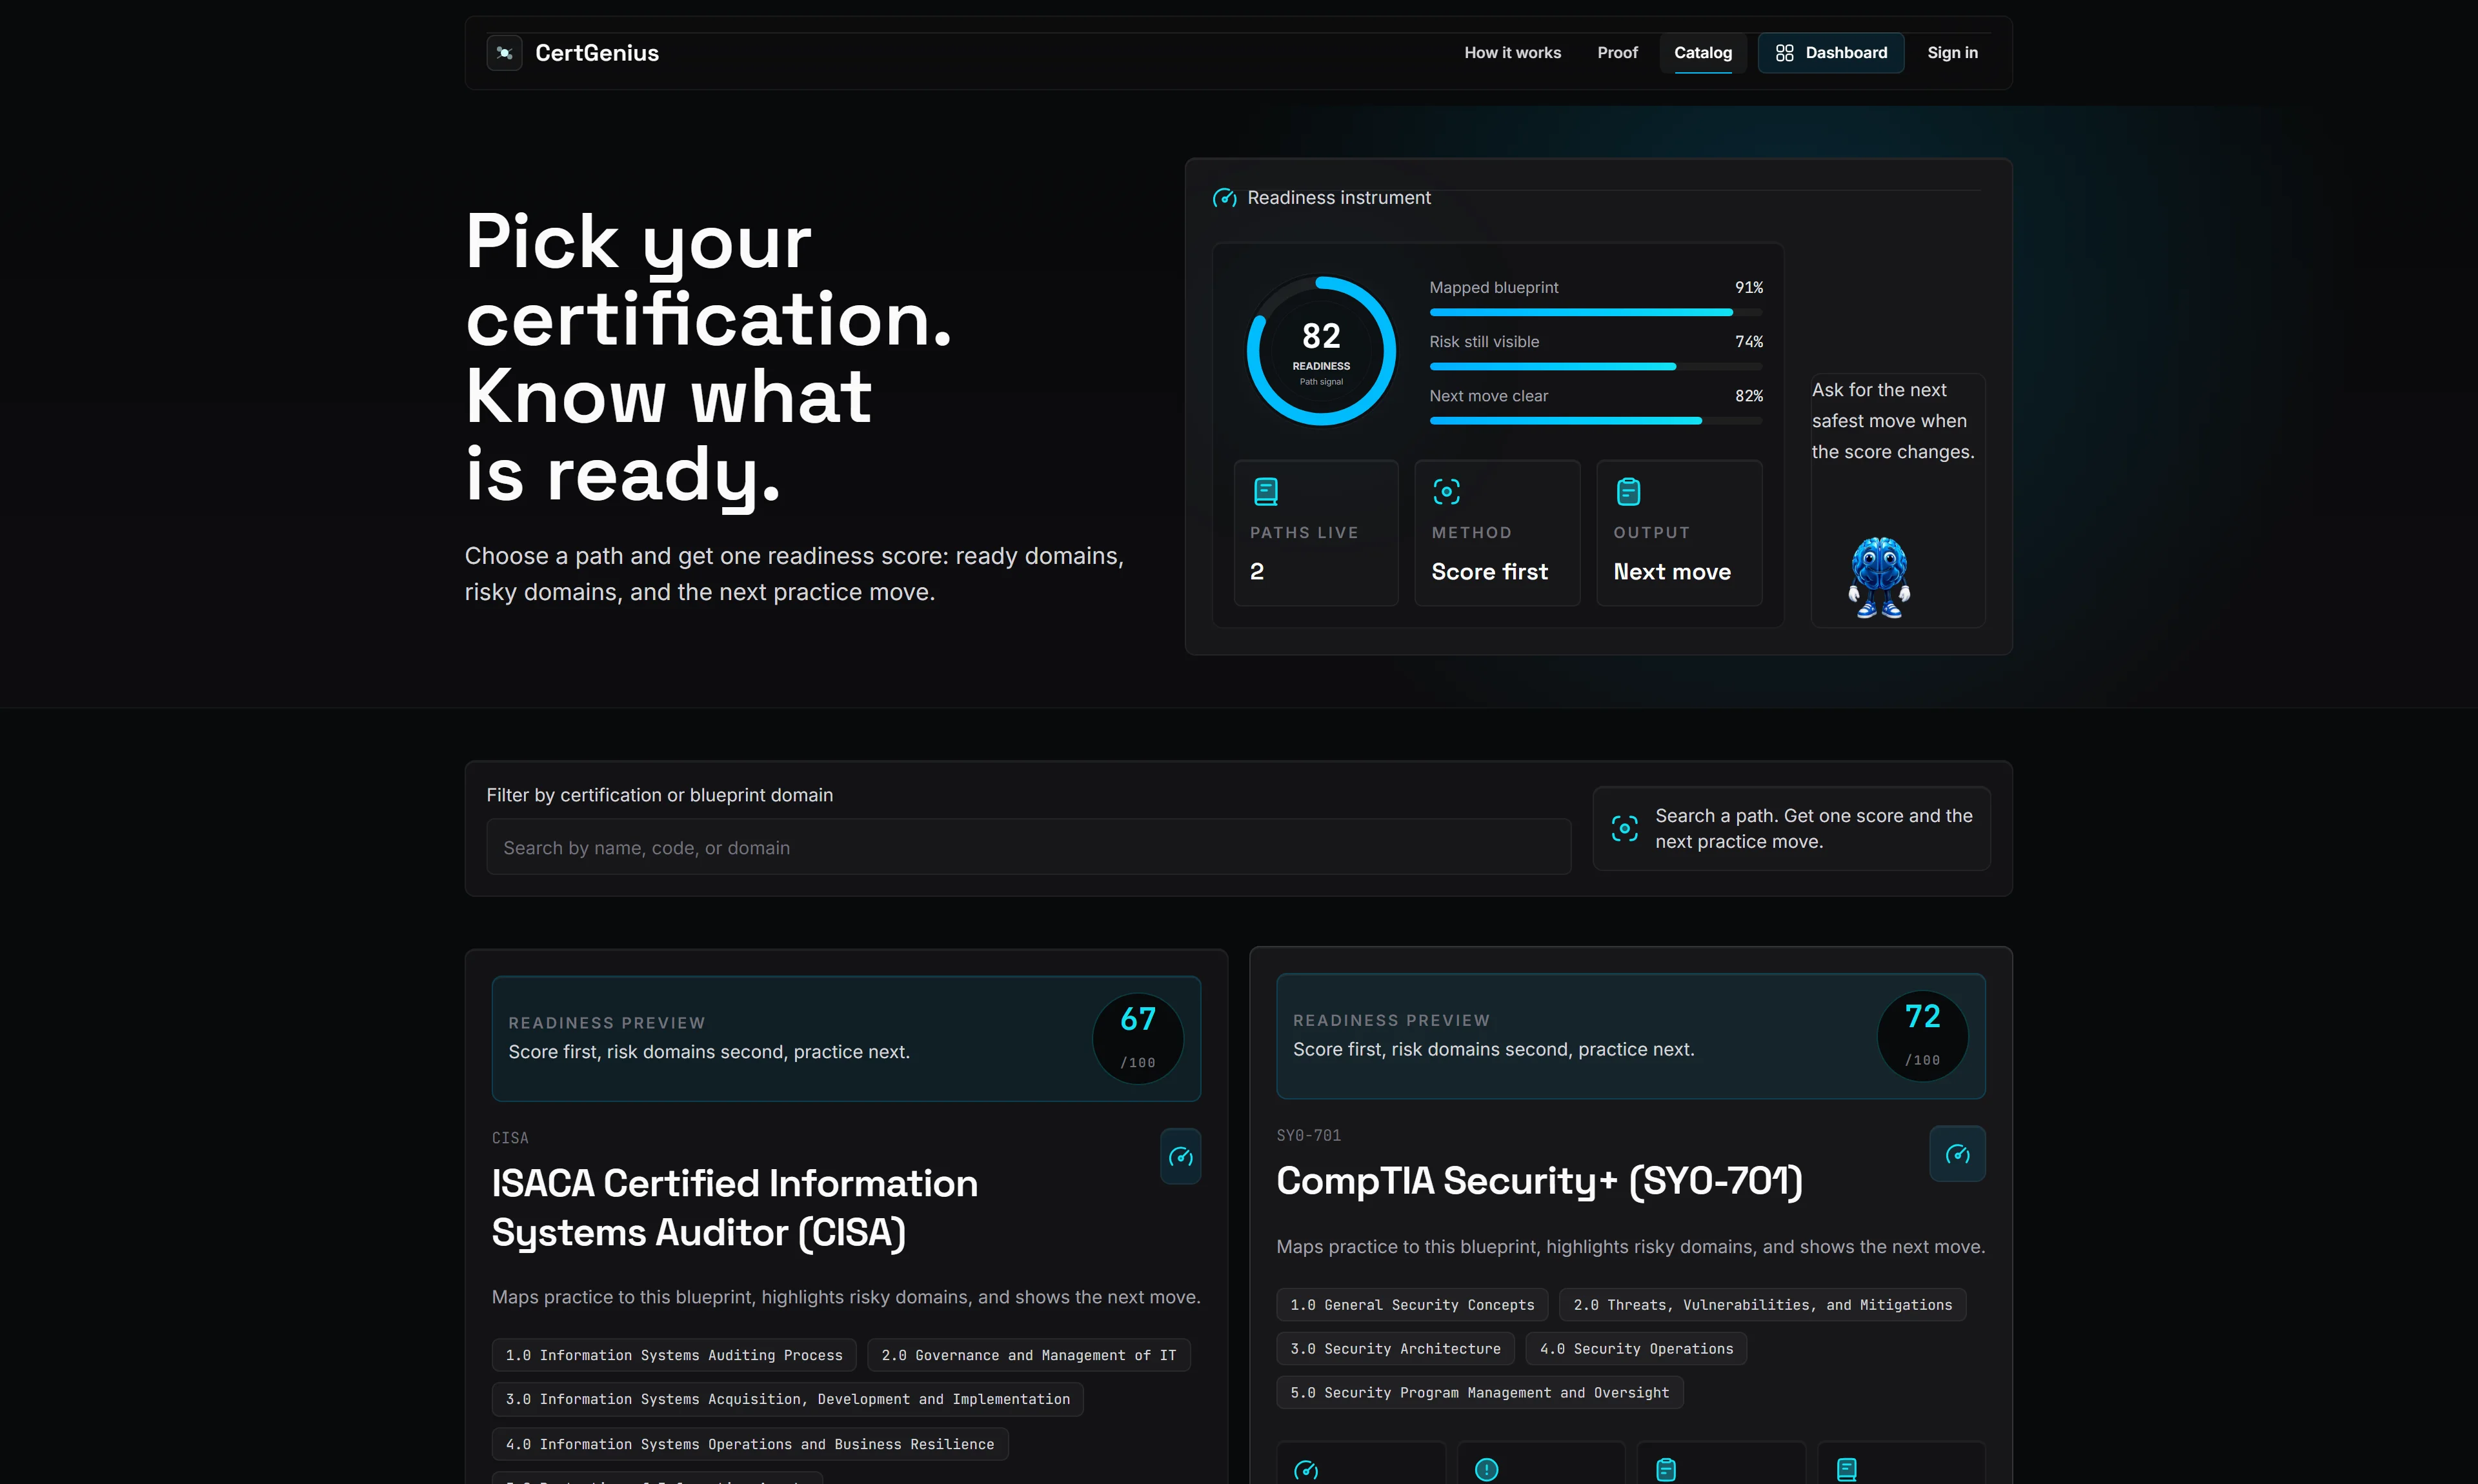Click the 'SY0-701' code label
The height and width of the screenshot is (1484, 2478).
(x=1309, y=1136)
